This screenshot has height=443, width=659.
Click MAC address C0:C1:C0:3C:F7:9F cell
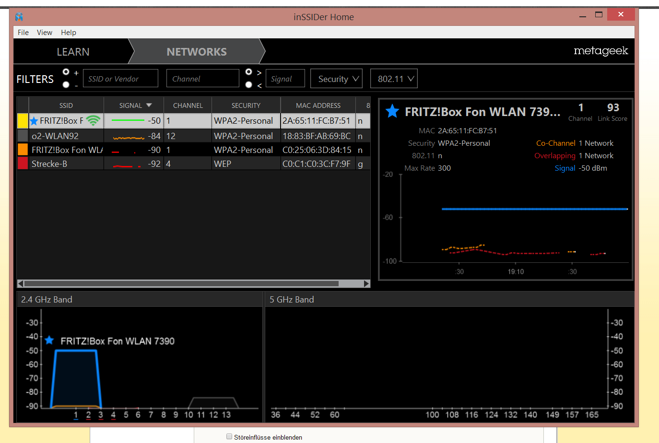pos(317,163)
